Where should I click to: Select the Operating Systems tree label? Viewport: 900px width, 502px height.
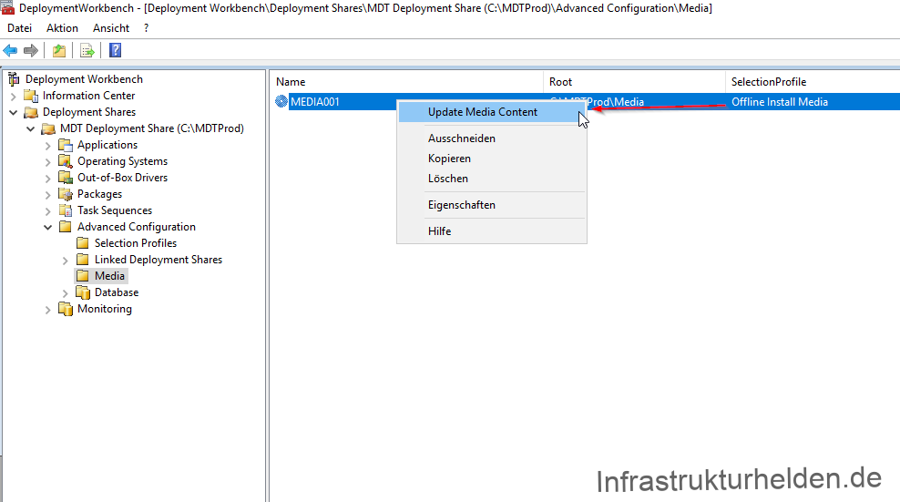pos(123,161)
